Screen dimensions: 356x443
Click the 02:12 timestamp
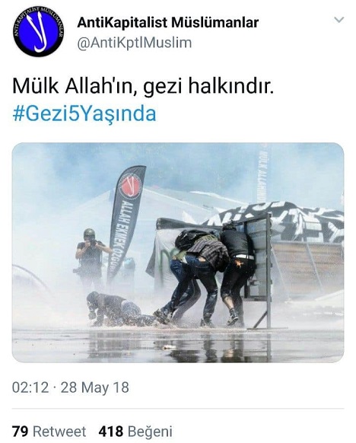30,387
